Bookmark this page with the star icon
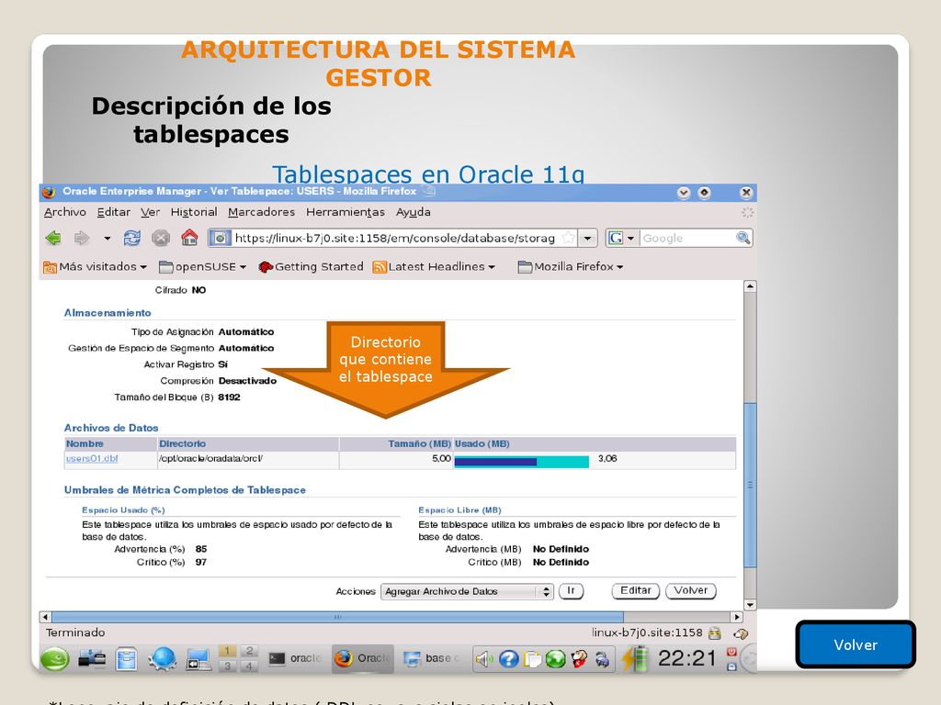 click(x=568, y=238)
